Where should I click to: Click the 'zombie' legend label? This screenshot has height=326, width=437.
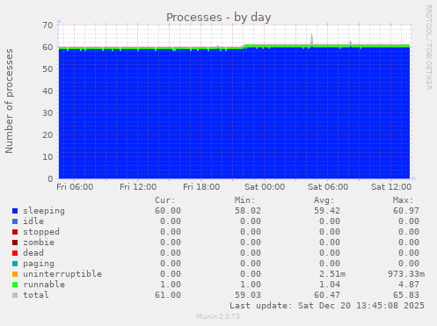[x=39, y=243]
